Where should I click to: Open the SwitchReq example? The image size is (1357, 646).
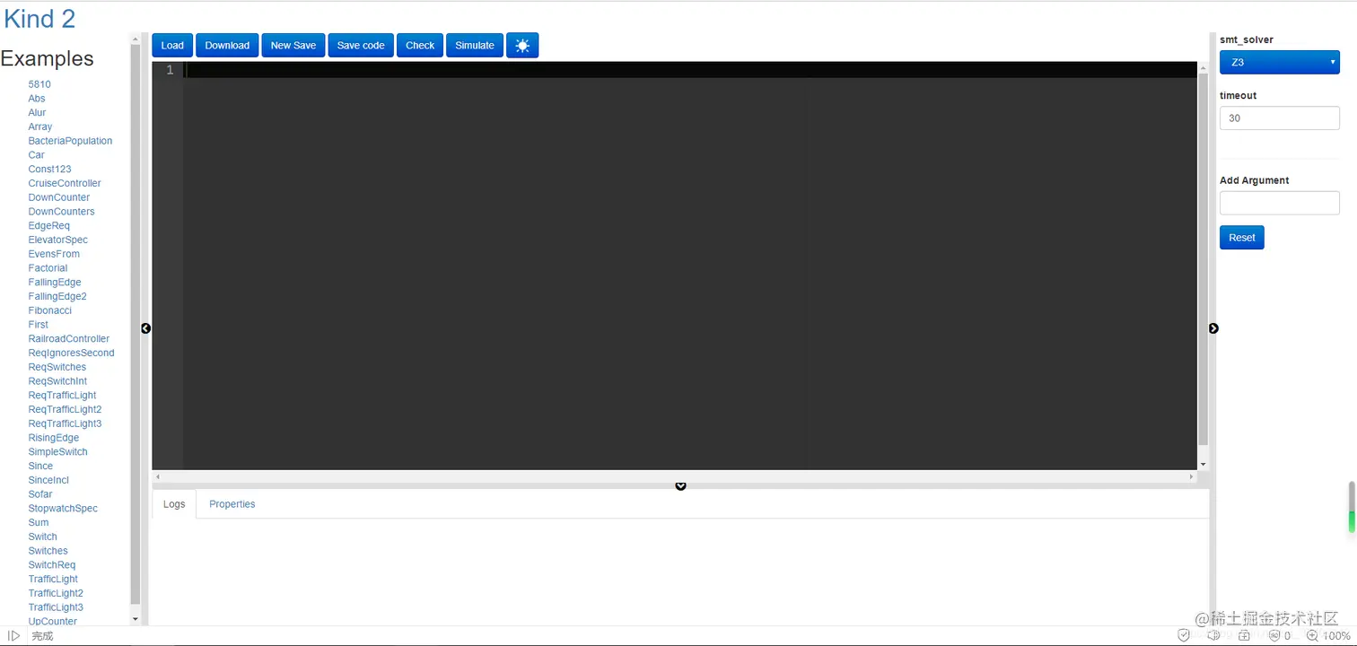(52, 565)
